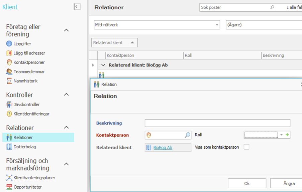Open Jävskontroller under Kontroller

click(26, 105)
